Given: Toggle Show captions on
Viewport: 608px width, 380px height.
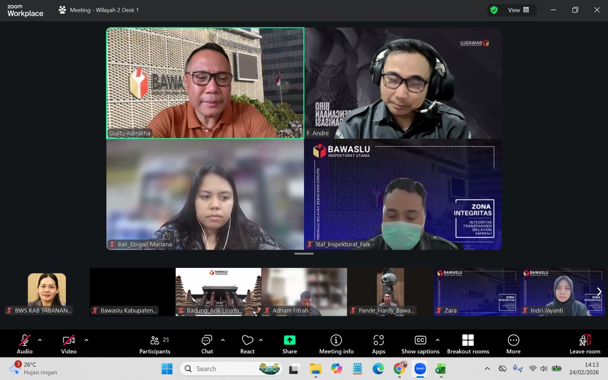Looking at the screenshot, I should pos(420,344).
